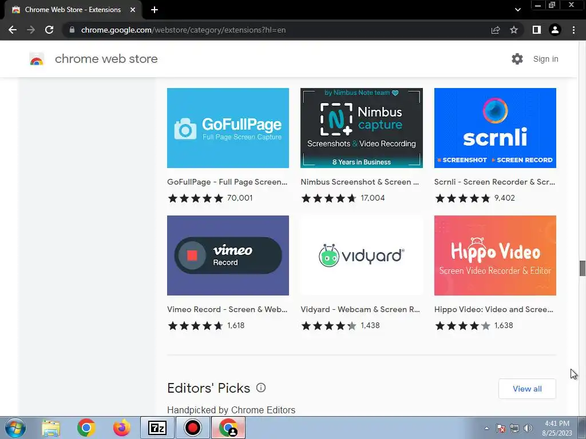Open Scrnli - Screen Recorder title

point(495,182)
